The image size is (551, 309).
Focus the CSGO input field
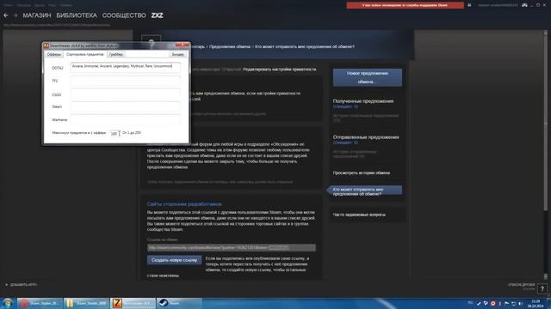[126, 94]
